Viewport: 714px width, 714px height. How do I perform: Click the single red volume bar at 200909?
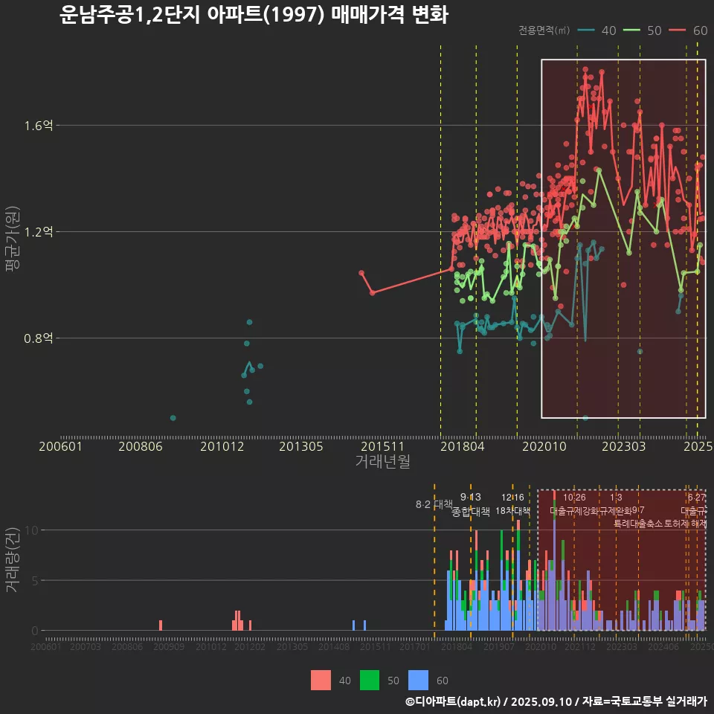point(161,625)
